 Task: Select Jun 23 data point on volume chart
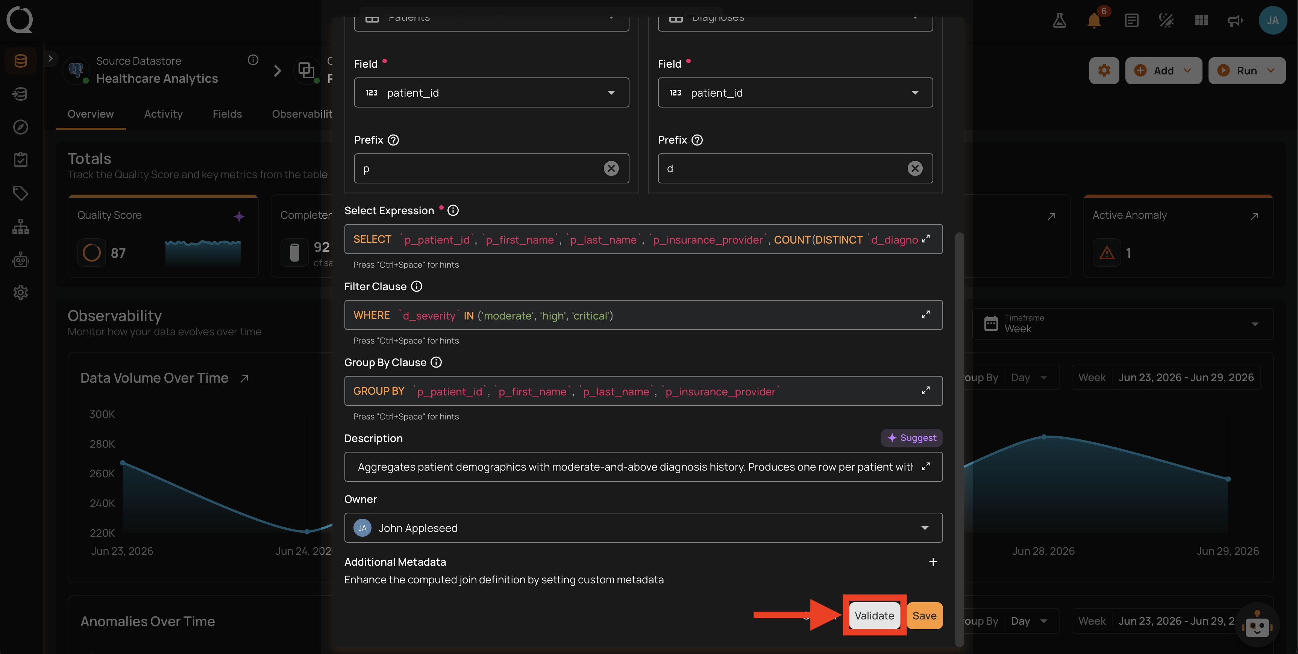123,463
